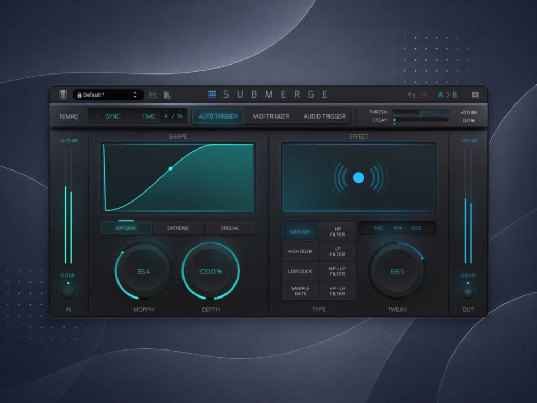Screen dimensions: 537x403
Task: Choose the High Duck effect type
Action: [300, 251]
